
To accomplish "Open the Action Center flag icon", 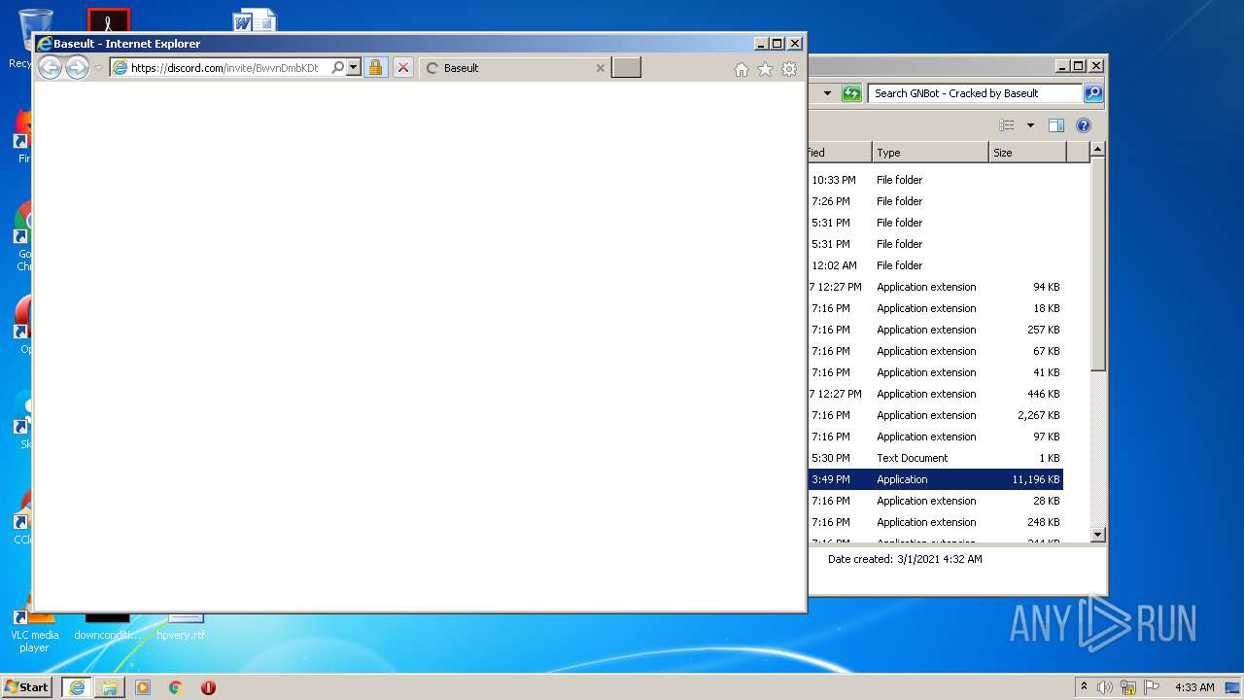I will (x=1152, y=686).
